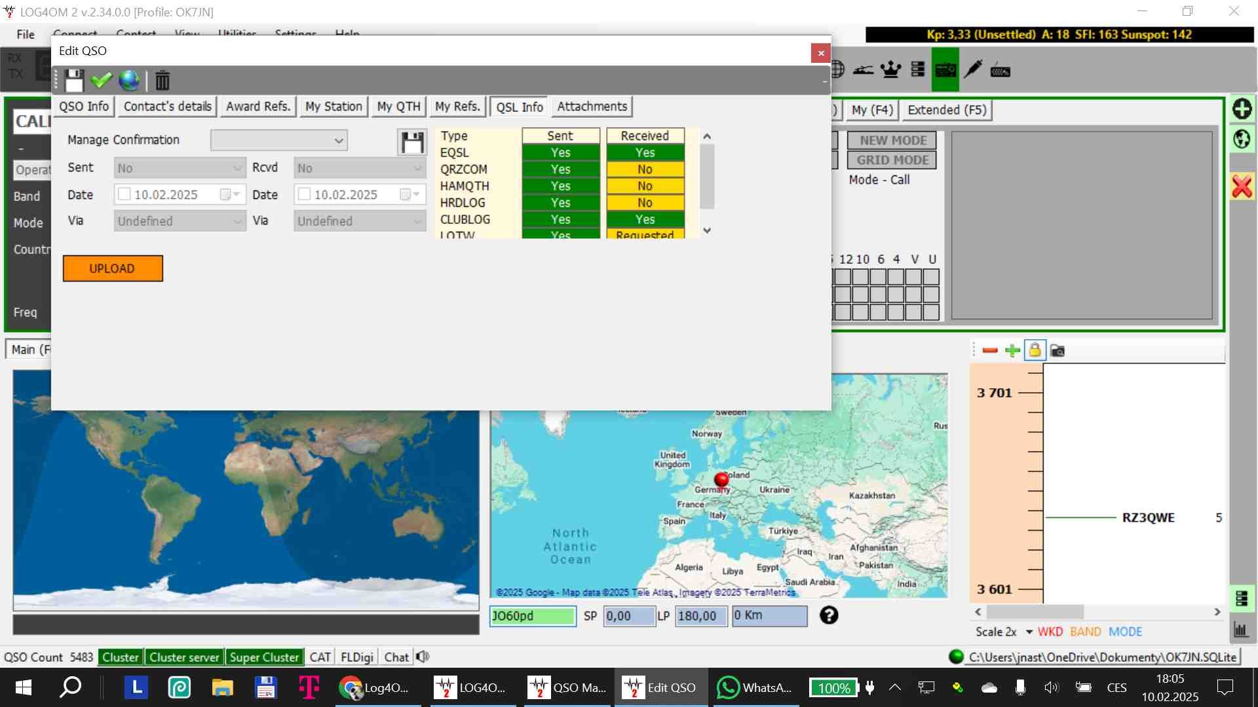Screen dimensions: 1258x707
Task: Open the Manage Confirmation dropdown
Action: (x=278, y=140)
